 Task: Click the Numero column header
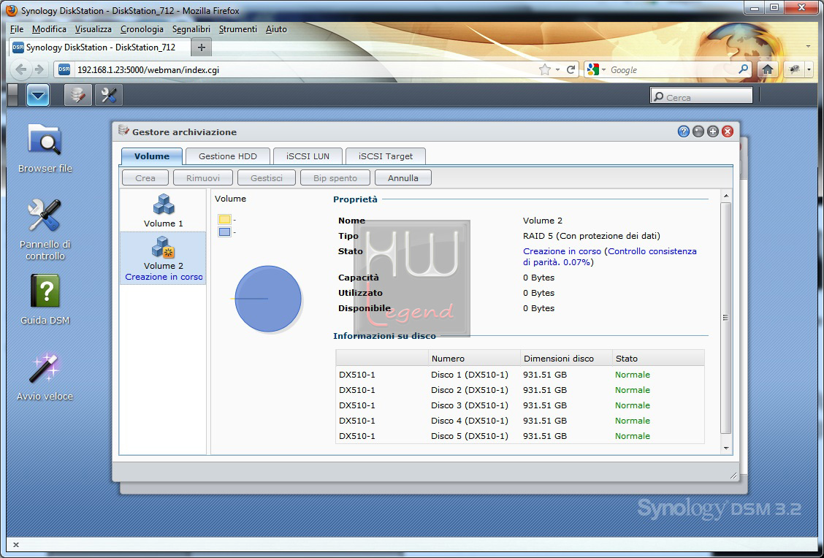(x=474, y=359)
